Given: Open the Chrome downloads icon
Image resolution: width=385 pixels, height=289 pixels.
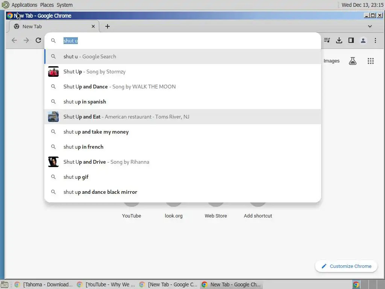Looking at the screenshot, I should pos(339,40).
